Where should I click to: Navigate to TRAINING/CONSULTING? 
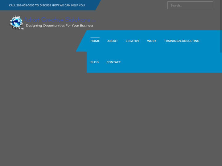pos(182,41)
